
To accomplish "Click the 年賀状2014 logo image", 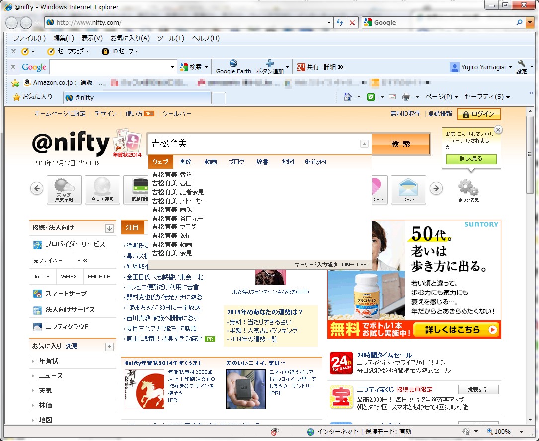I will click(127, 143).
